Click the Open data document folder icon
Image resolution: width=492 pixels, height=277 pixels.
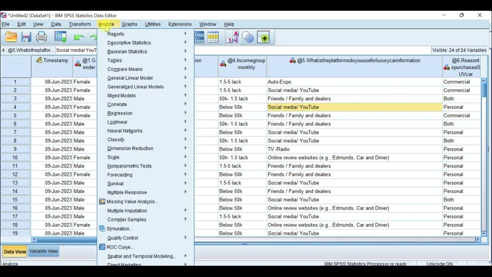11,37
